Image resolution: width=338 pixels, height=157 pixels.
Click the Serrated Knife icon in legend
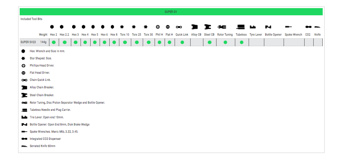coord(24,146)
